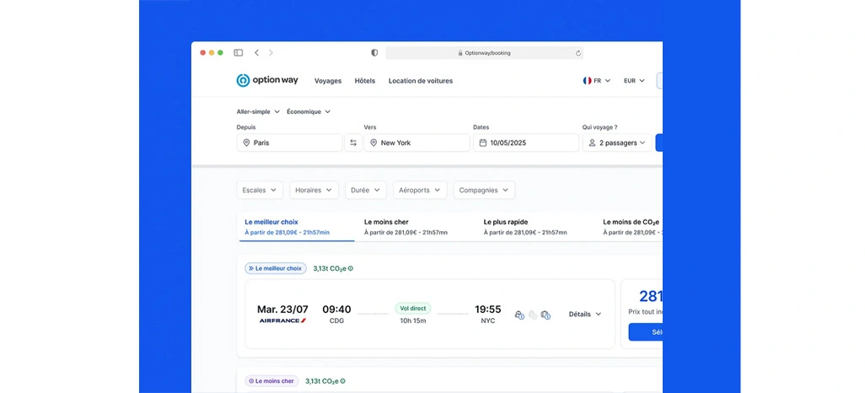The height and width of the screenshot is (393, 865).
Task: Click the greyed-out cabin bag icon
Action: pyautogui.click(x=532, y=315)
